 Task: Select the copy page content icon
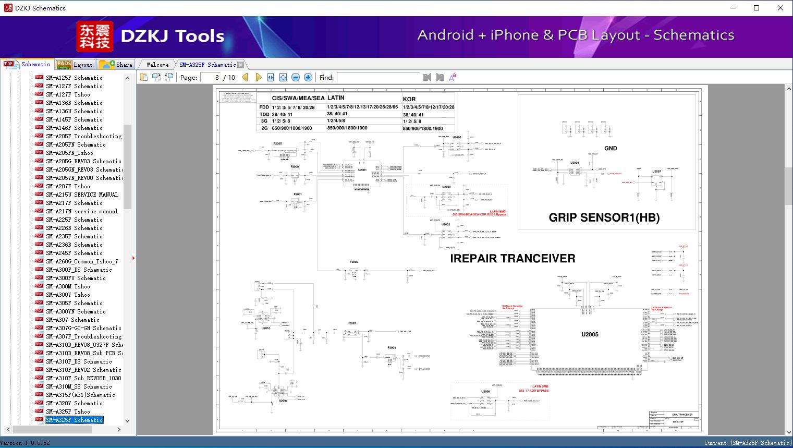157,77
